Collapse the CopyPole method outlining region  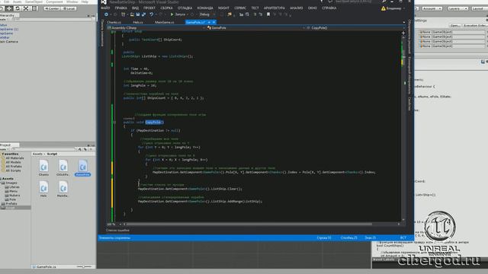[x=114, y=123]
